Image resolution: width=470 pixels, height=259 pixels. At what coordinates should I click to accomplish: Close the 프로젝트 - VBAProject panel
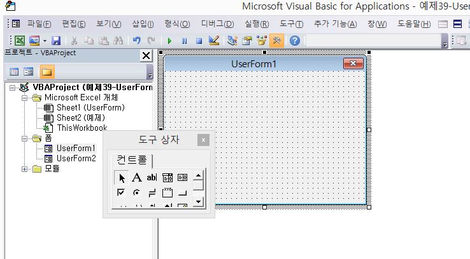(x=146, y=56)
